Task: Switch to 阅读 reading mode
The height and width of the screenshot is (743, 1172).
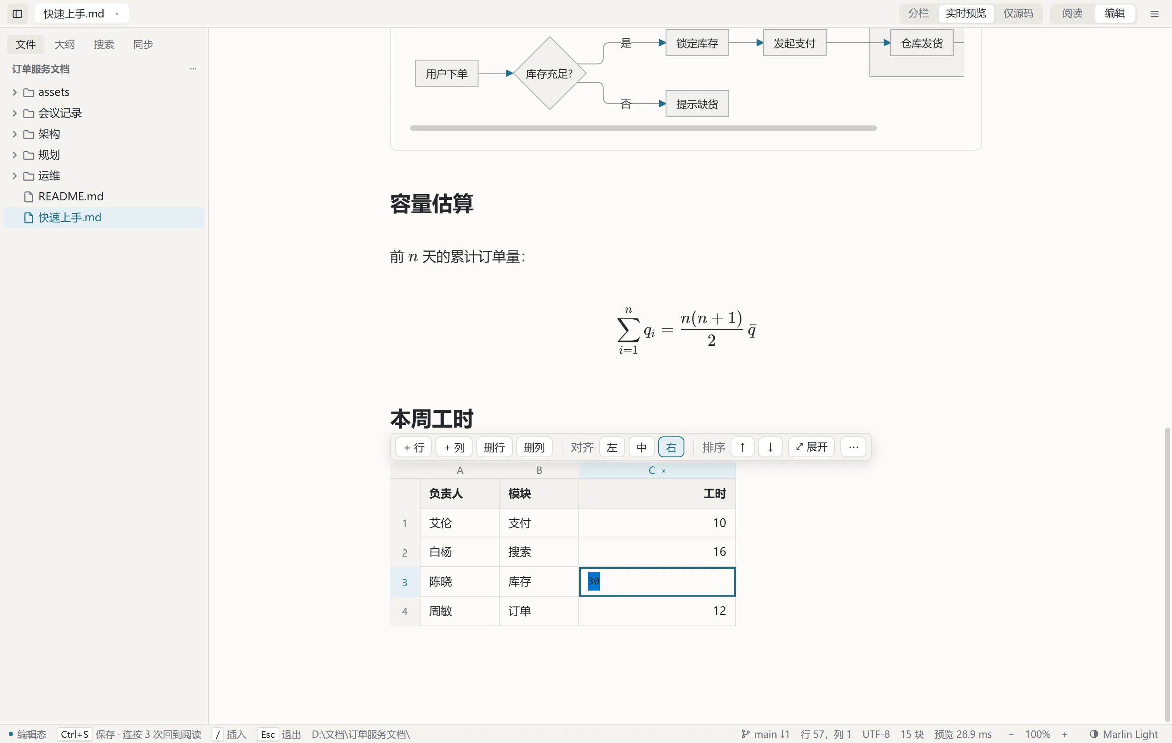Action: 1072,13
